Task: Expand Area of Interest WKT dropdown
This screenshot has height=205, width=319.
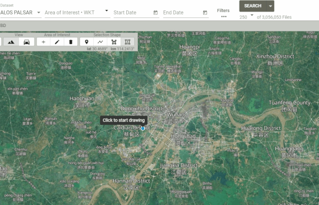Action: click(x=106, y=11)
